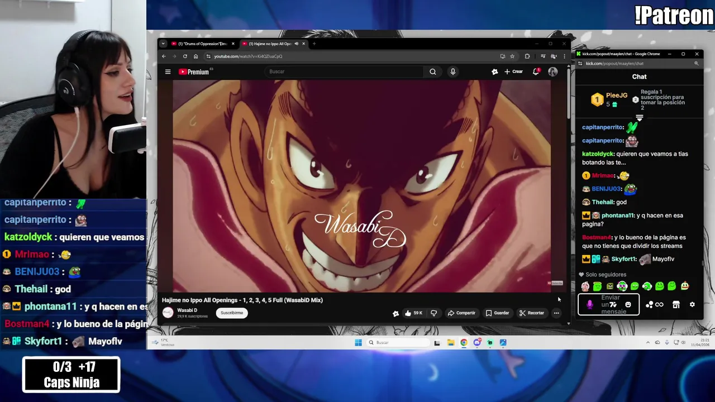Open the Wasabi D channel name link
This screenshot has width=715, height=402.
click(187, 310)
